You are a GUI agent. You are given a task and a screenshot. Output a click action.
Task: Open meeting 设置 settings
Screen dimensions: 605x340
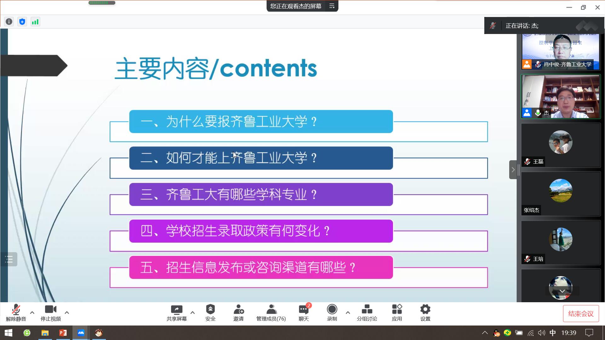coord(425,313)
